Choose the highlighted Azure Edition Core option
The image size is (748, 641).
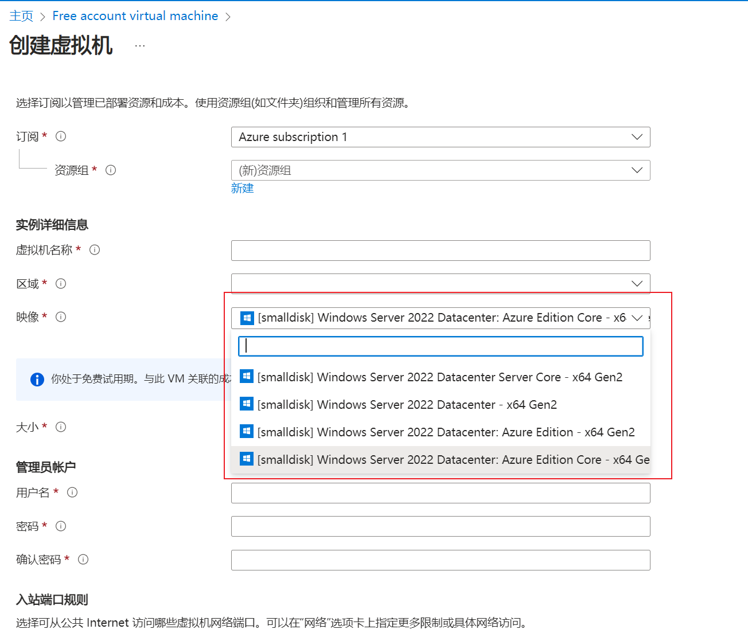point(441,460)
